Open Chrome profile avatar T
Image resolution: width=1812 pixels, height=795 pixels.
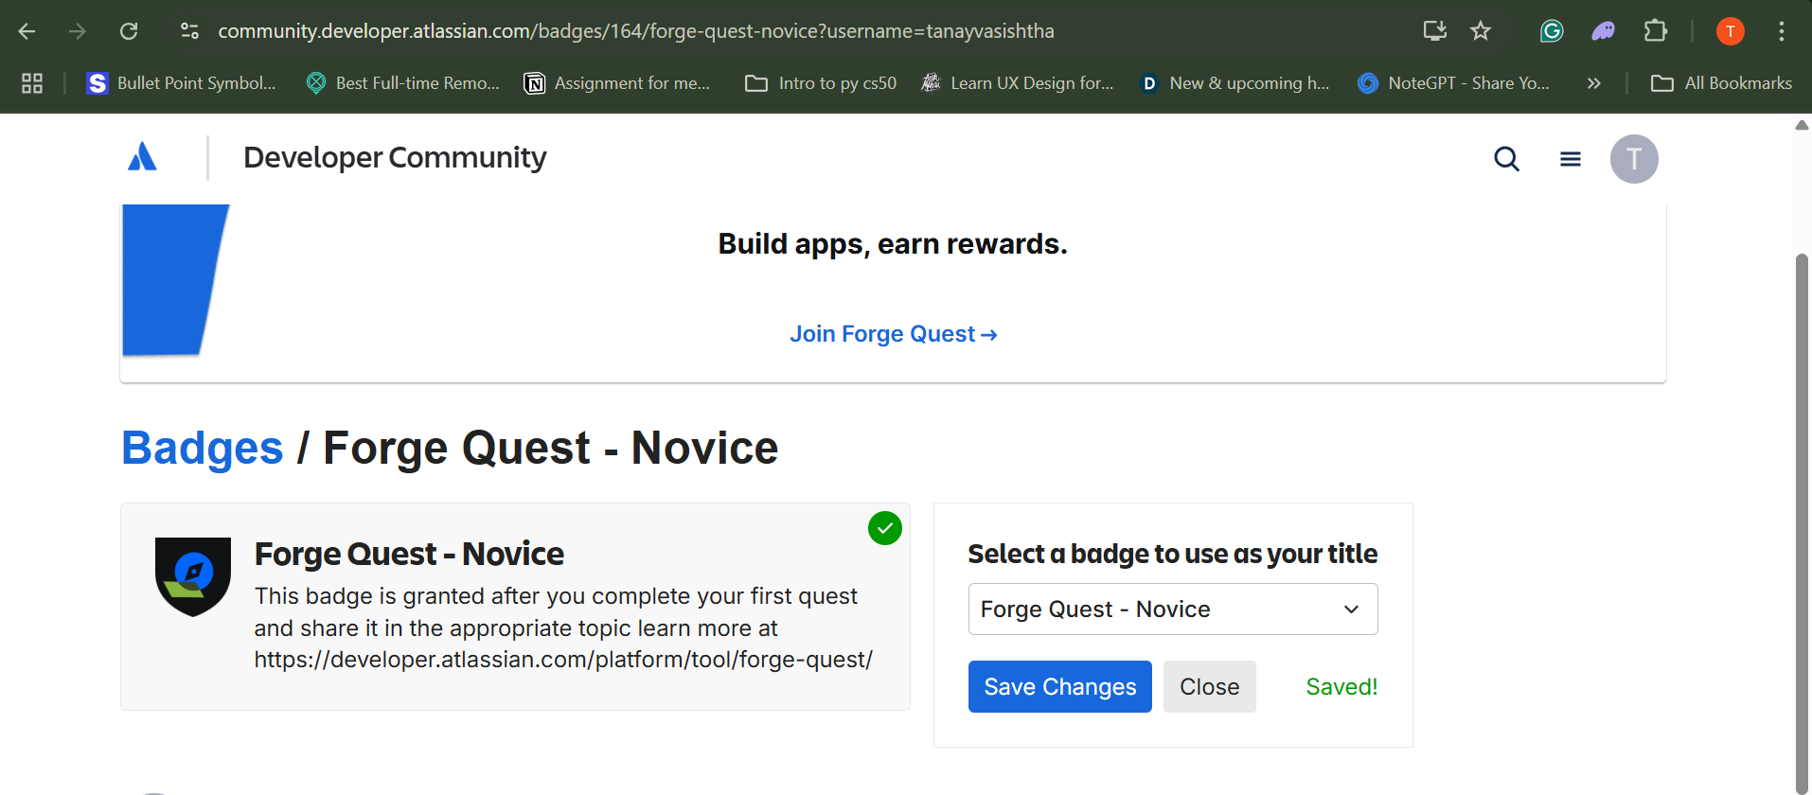pyautogui.click(x=1731, y=31)
